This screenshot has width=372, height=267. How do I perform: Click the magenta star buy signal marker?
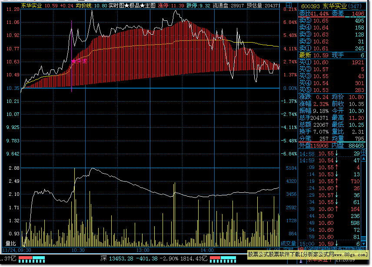(74, 61)
